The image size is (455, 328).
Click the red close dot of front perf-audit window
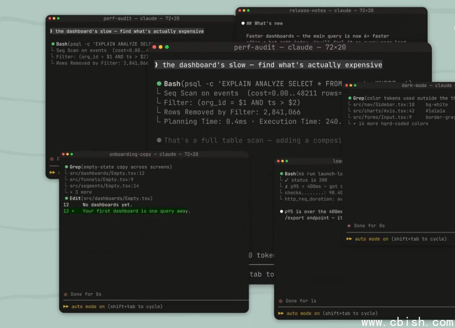point(154,47)
